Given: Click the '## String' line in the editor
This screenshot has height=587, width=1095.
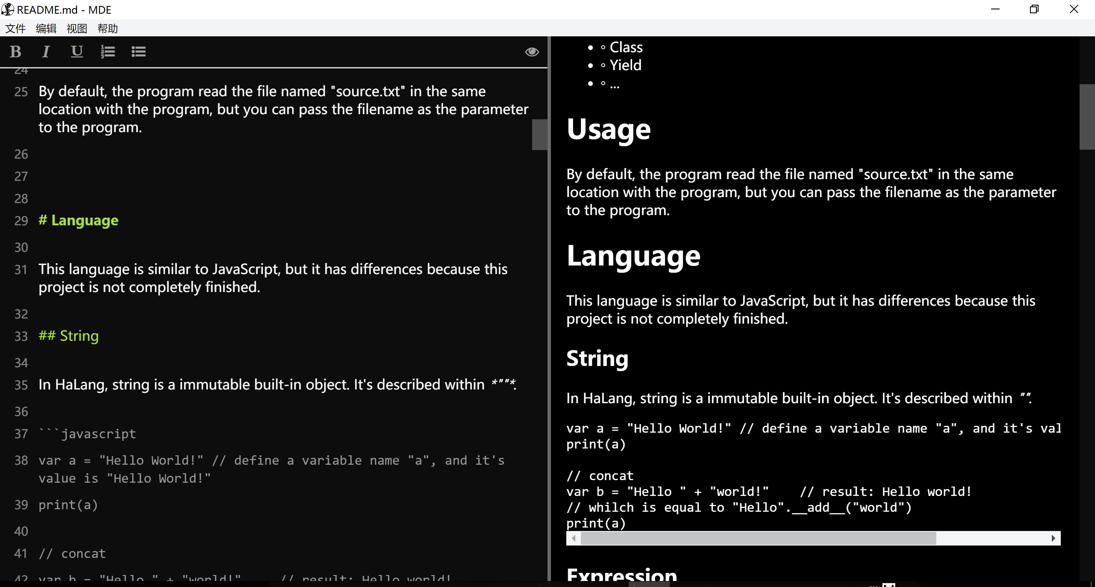Looking at the screenshot, I should click(x=69, y=336).
